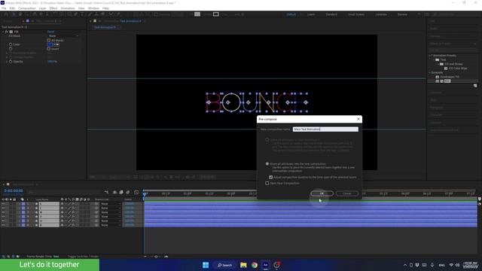482x271 pixels.
Task: Switch to the Standard workspace tab
Action: (x=331, y=14)
